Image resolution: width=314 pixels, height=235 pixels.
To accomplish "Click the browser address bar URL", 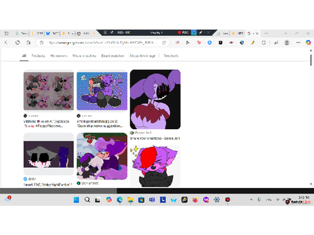I will point(101,42).
